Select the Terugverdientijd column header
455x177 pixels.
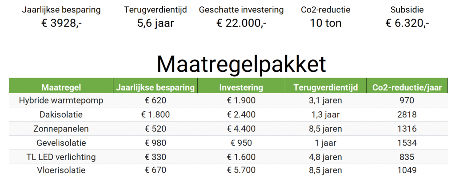tap(326, 87)
